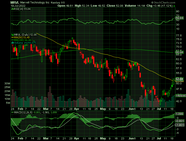Click the 77.5 price axis label
This screenshot has width=186, height=141.
click(x=179, y=36)
